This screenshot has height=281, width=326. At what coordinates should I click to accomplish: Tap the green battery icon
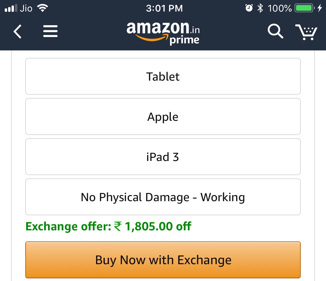(x=304, y=8)
